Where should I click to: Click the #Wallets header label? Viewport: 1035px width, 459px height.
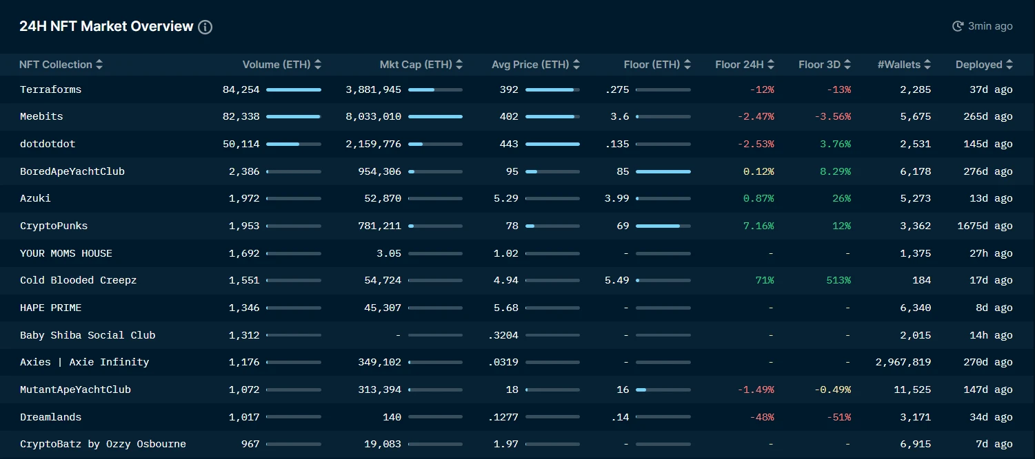[x=899, y=65]
